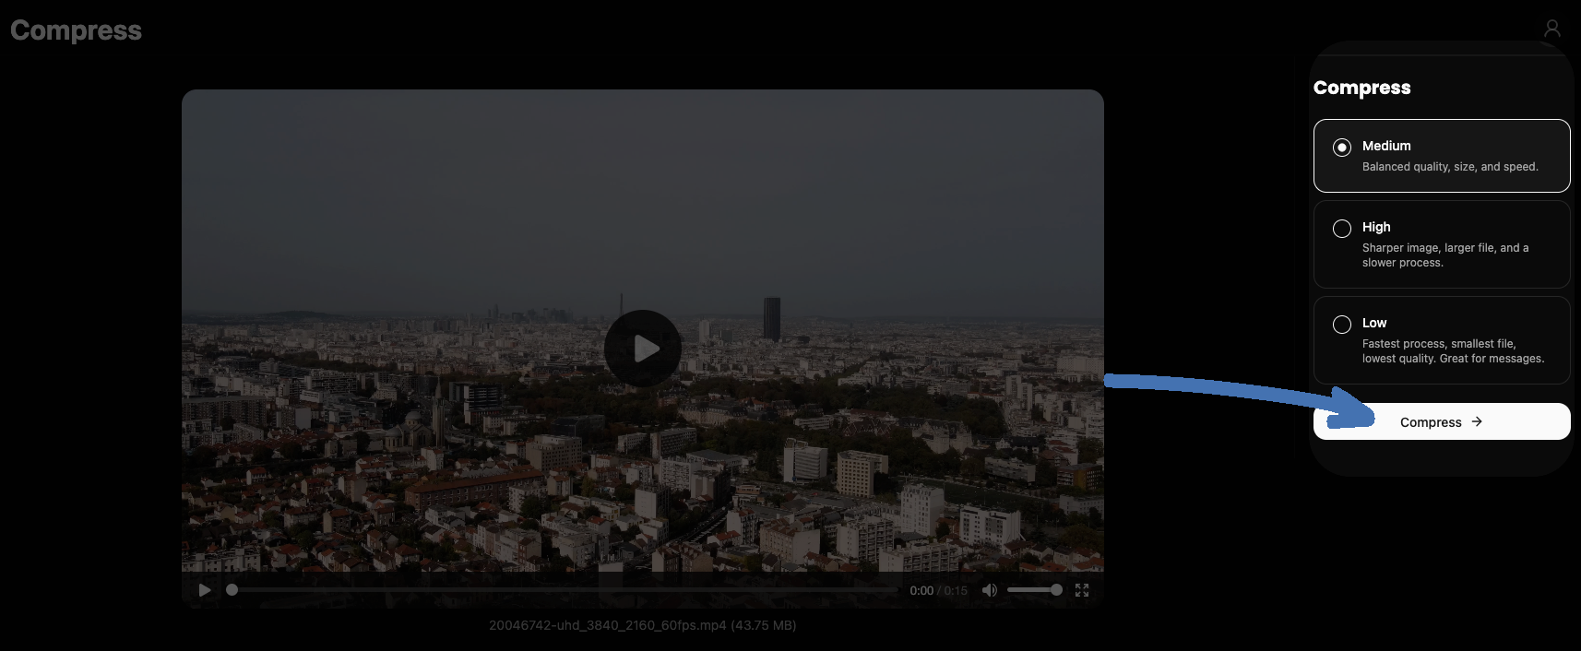Image resolution: width=1581 pixels, height=651 pixels.
Task: Mute the video with the speaker icon
Action: tap(989, 590)
